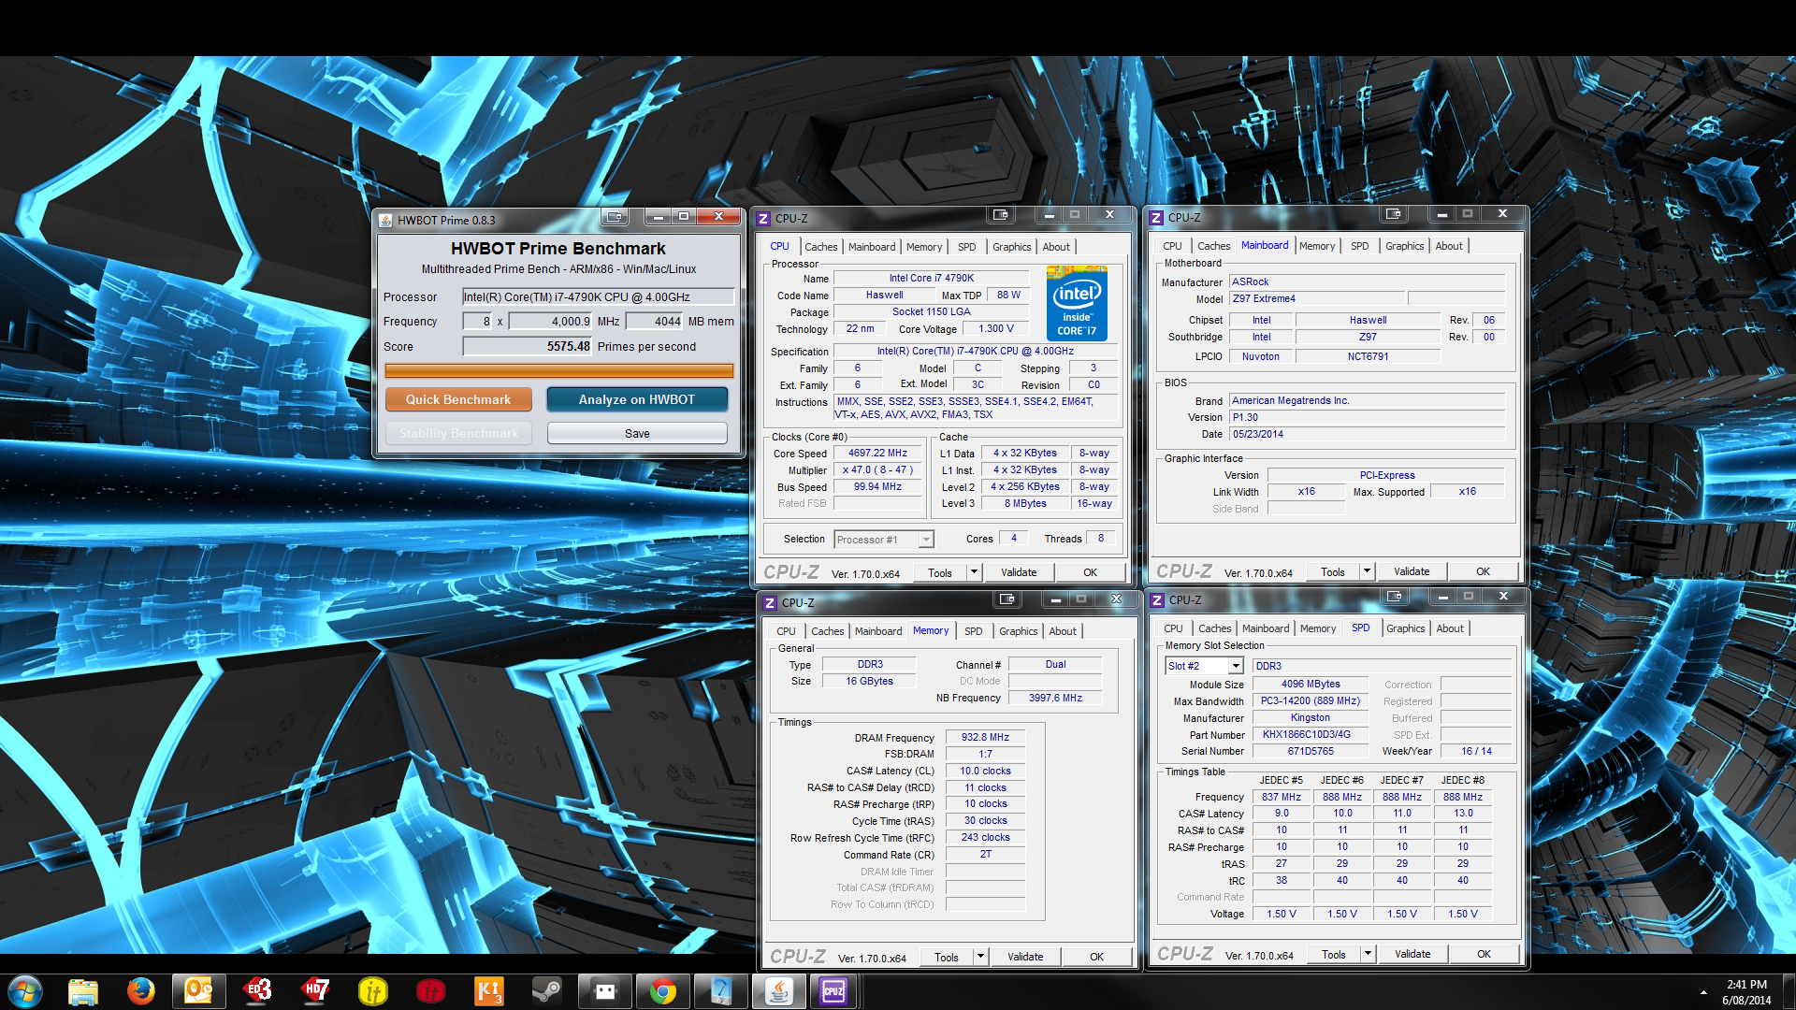Open About tab in the CPU-Z SPD window
This screenshot has height=1010, width=1796.
pyautogui.click(x=1450, y=628)
